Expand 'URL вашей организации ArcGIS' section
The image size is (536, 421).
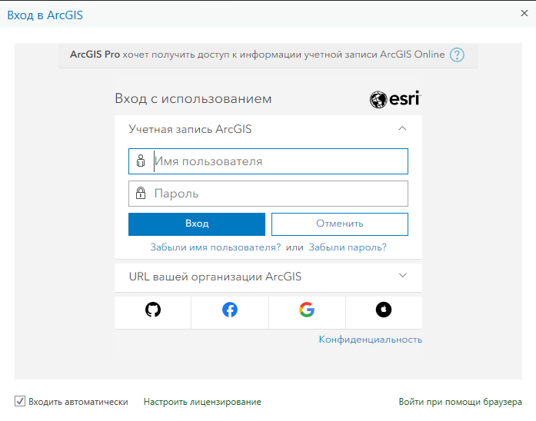pyautogui.click(x=403, y=275)
